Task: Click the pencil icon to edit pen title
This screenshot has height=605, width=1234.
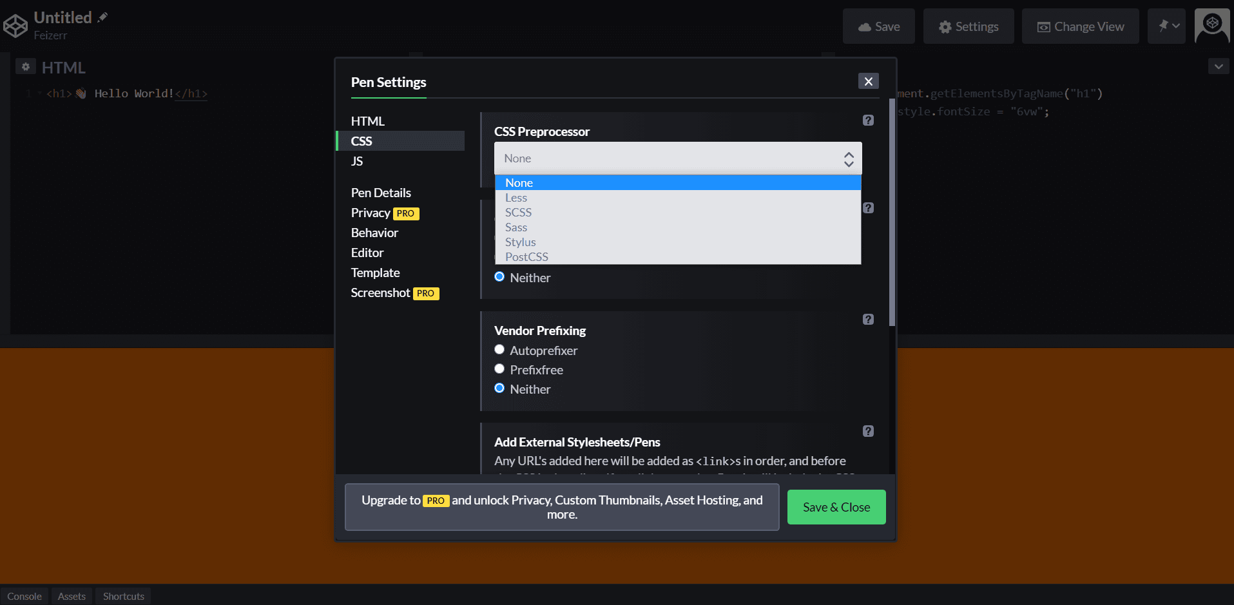Action: (x=102, y=17)
